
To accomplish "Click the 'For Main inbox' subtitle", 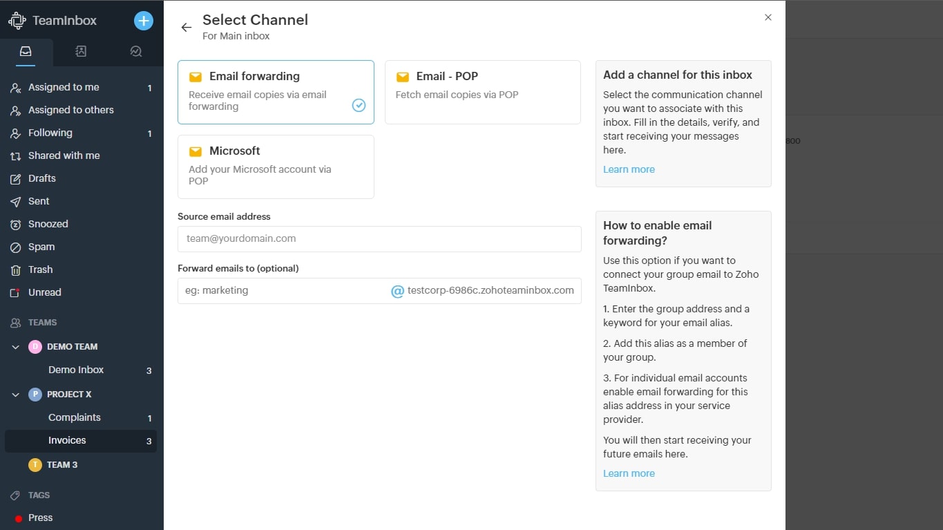I will 236,36.
